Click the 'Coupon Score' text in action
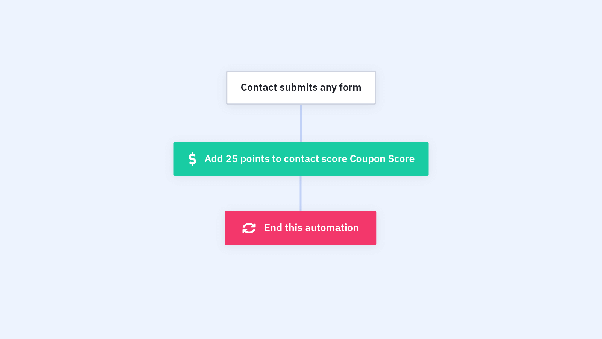 point(382,159)
